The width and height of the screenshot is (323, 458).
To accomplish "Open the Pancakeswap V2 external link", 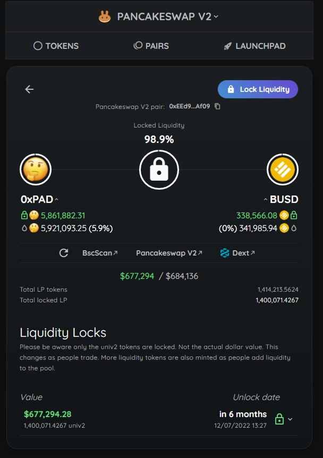I will 169,253.
